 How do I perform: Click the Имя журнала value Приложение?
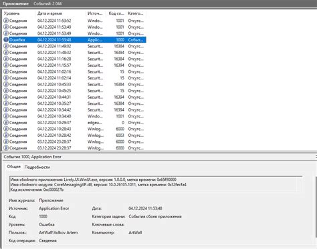pyautogui.click(x=51, y=200)
